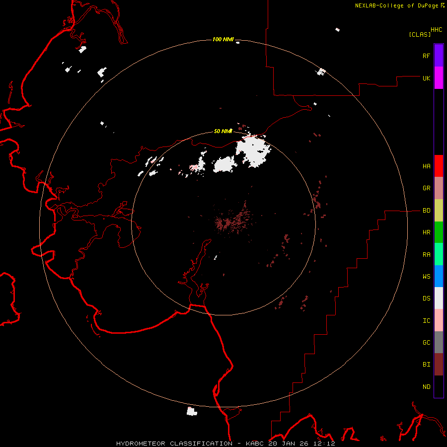Click the green HR legend swatch
Image resolution: width=447 pixels, height=447 pixels.
point(439,232)
